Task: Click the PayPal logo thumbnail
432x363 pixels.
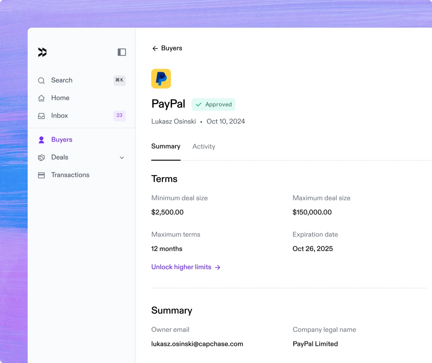Action: point(161,79)
